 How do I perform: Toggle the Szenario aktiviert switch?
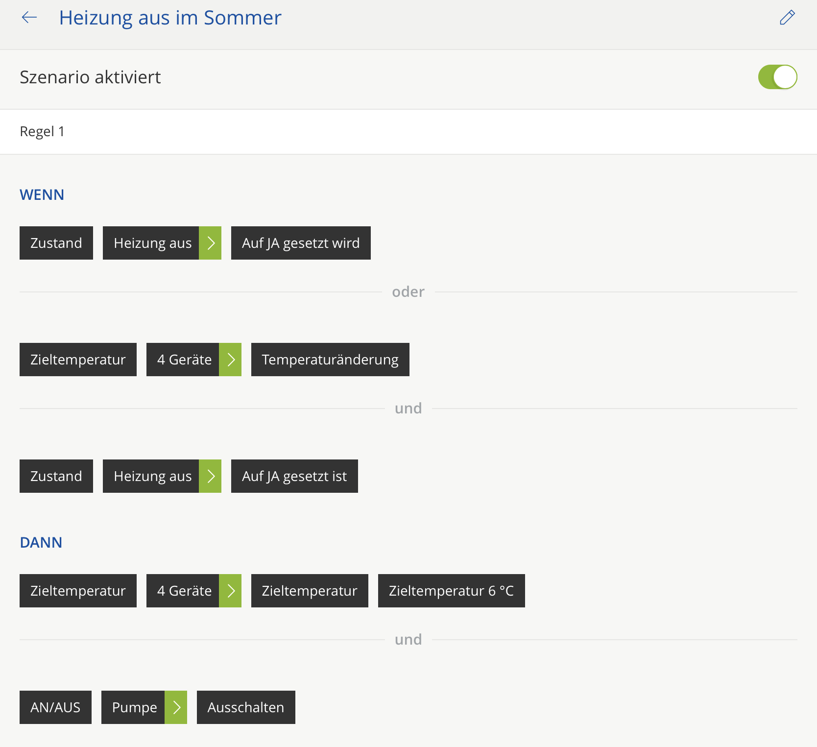(777, 77)
